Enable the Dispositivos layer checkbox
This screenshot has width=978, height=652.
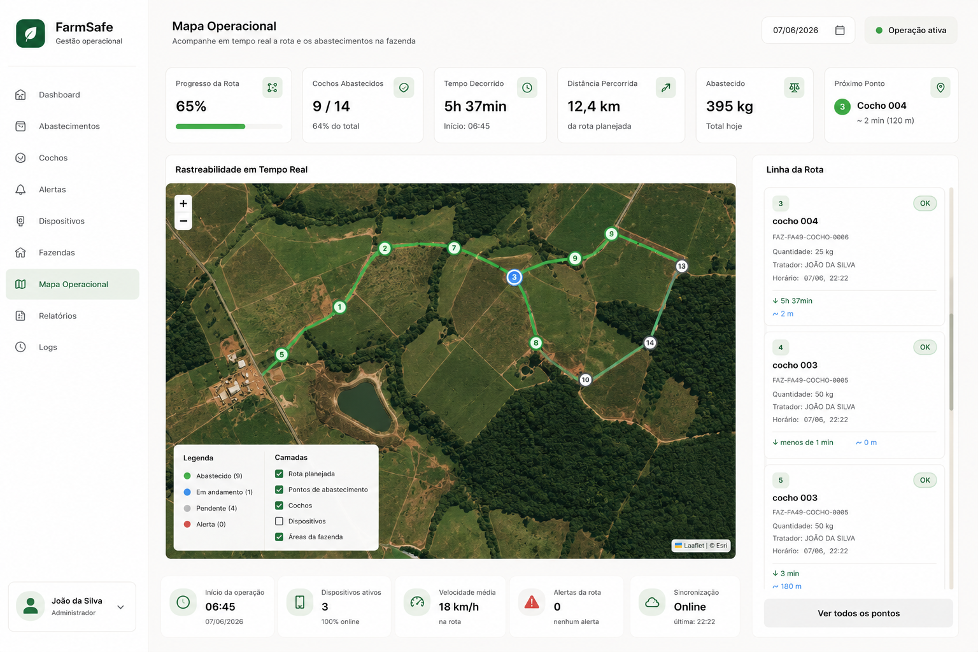click(x=279, y=521)
